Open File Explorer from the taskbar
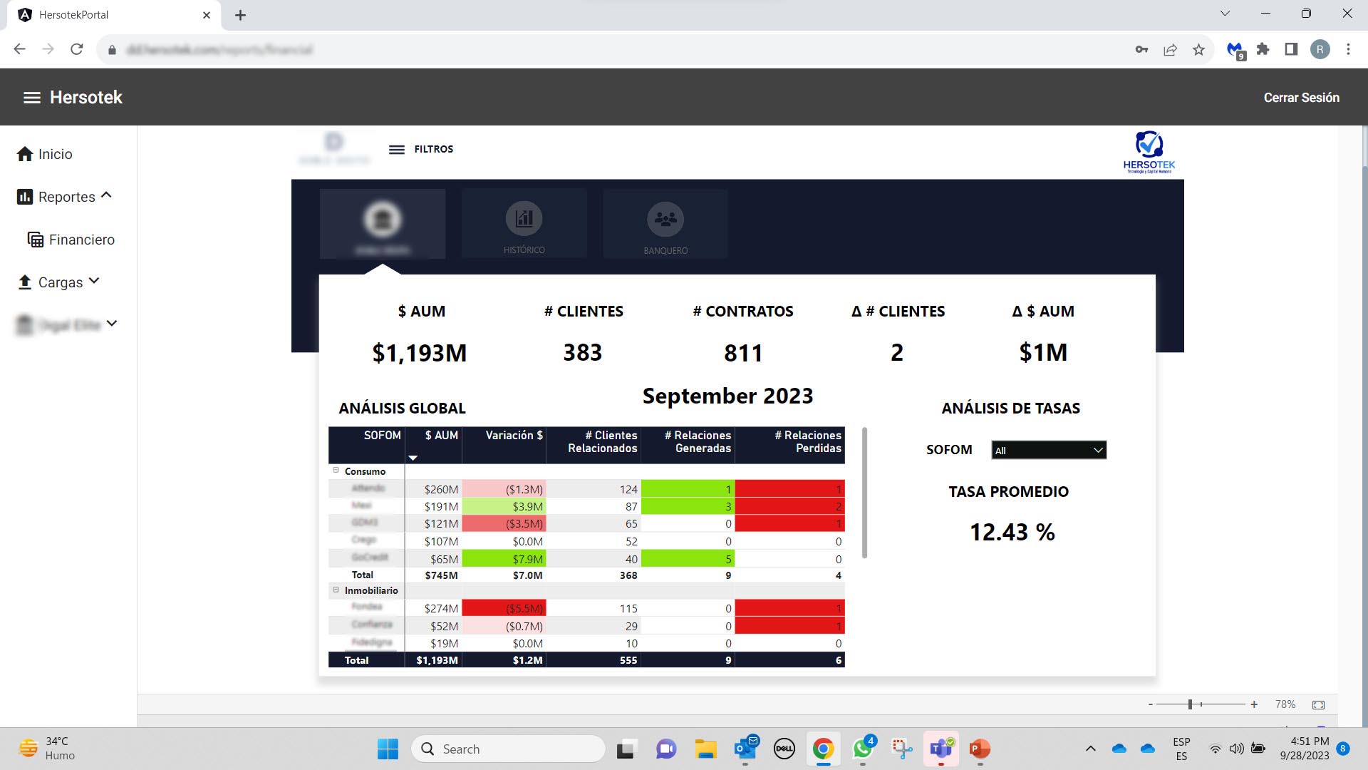Viewport: 1368px width, 770px height. pos(705,749)
